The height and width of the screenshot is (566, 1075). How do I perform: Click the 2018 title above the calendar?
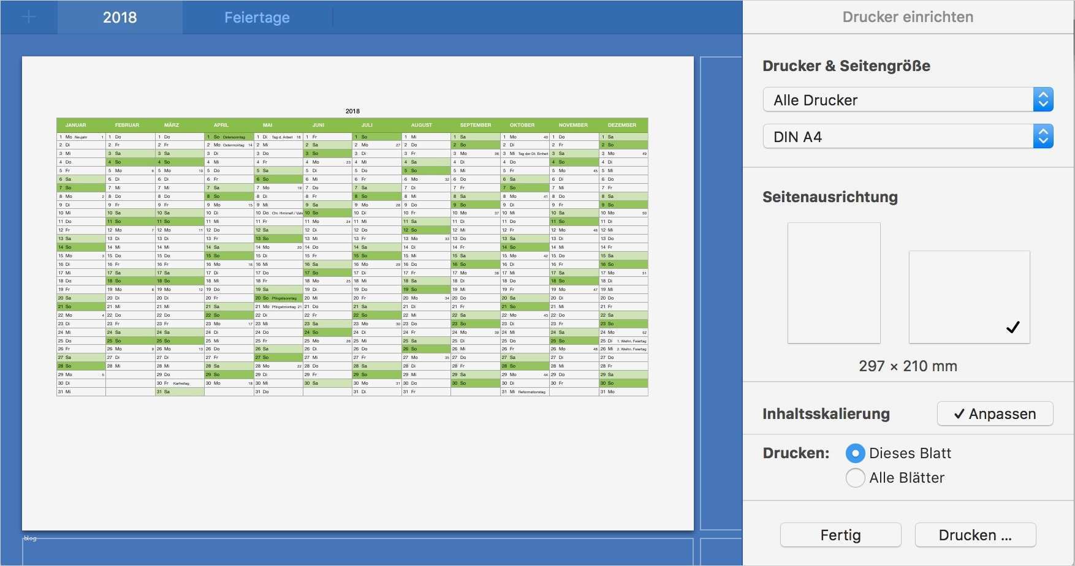(352, 111)
